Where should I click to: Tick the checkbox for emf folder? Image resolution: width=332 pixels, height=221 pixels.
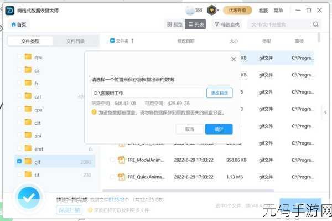click(19, 148)
